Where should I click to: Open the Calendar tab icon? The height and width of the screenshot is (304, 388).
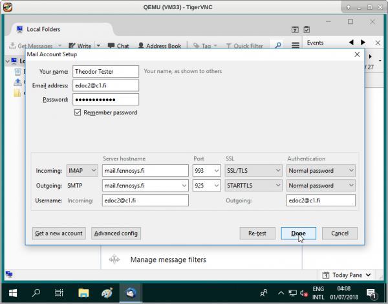295,30
